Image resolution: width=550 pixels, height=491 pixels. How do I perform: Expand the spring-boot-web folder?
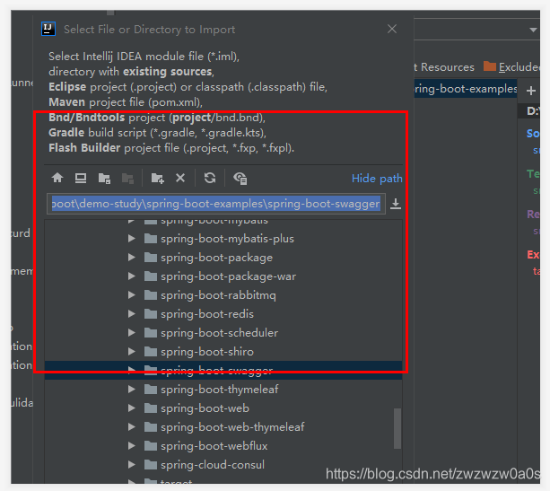click(x=132, y=408)
